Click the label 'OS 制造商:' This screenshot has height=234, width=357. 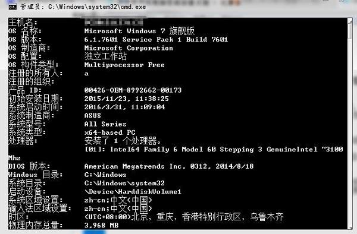coord(29,48)
